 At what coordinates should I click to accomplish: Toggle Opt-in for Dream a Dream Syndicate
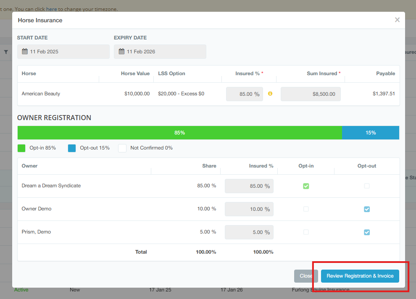tap(306, 186)
